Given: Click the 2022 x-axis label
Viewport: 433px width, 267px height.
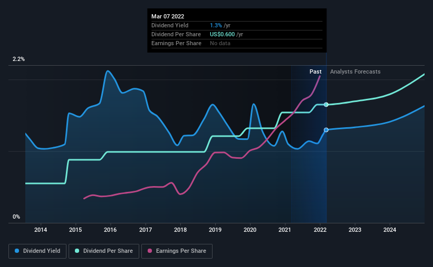Looking at the screenshot, I should (320, 230).
